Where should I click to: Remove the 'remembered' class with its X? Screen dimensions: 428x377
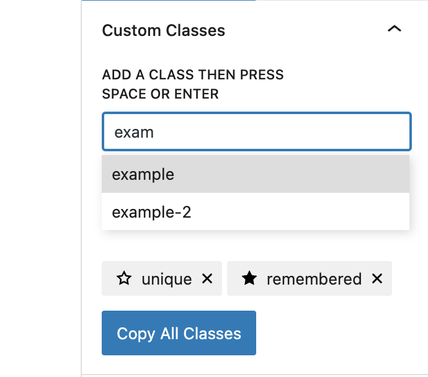[377, 279]
